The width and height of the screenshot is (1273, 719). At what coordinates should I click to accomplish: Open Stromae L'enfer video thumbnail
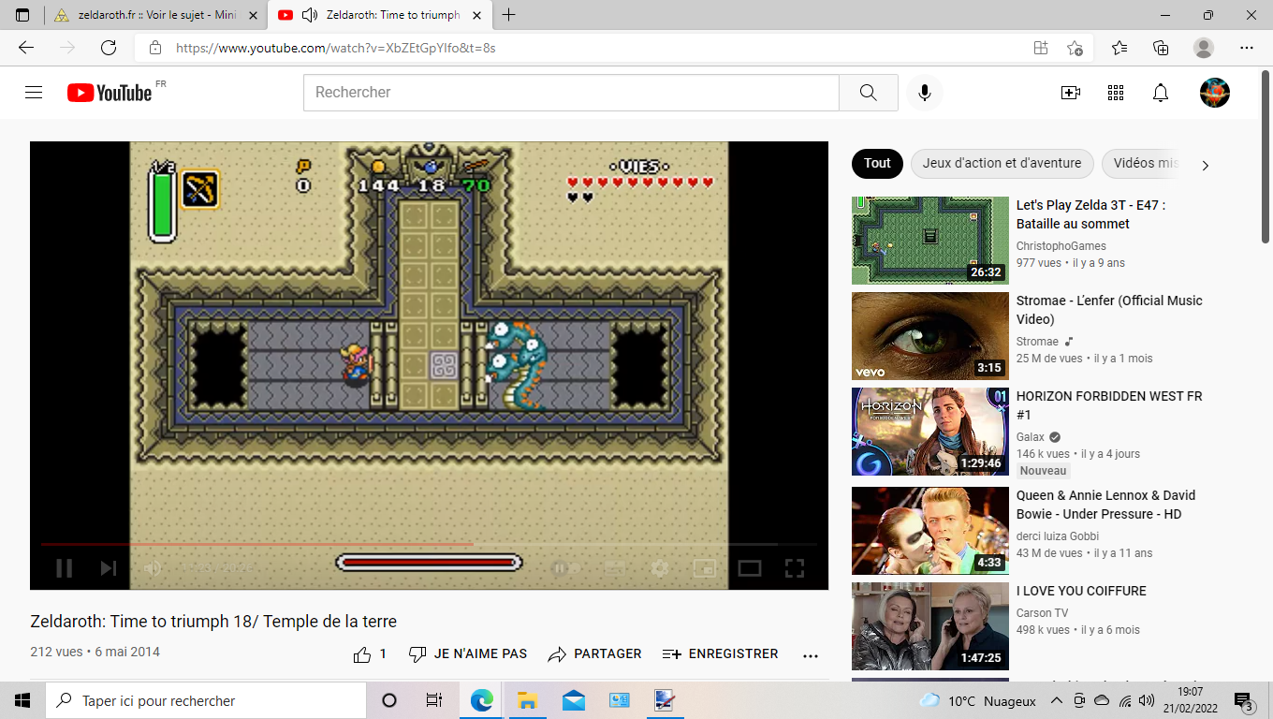930,336
